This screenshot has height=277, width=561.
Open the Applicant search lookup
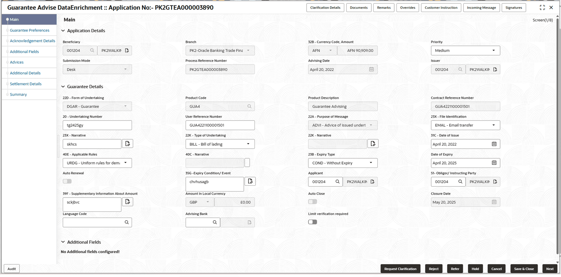pos(337,181)
